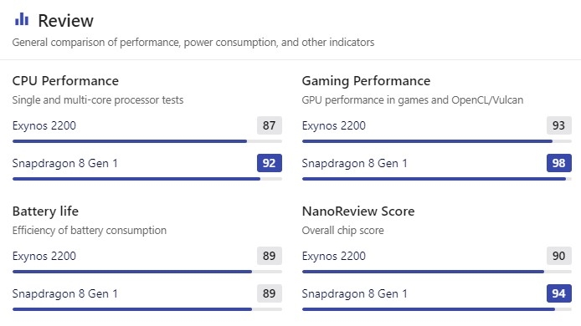Screen dimensions: 581x326
Task: Click the Exynos 2200 CPU progress bar
Action: point(147,141)
